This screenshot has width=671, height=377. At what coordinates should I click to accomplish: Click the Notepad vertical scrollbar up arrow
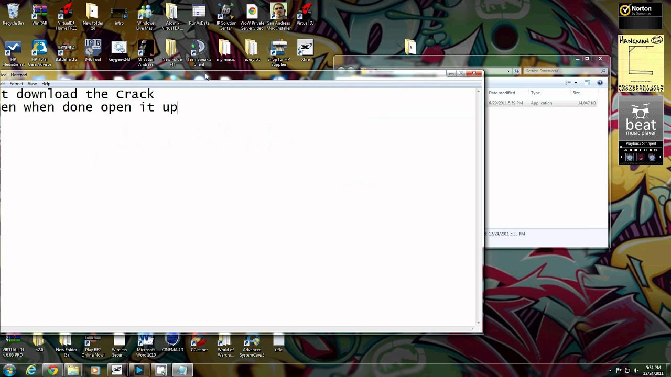pyautogui.click(x=478, y=91)
